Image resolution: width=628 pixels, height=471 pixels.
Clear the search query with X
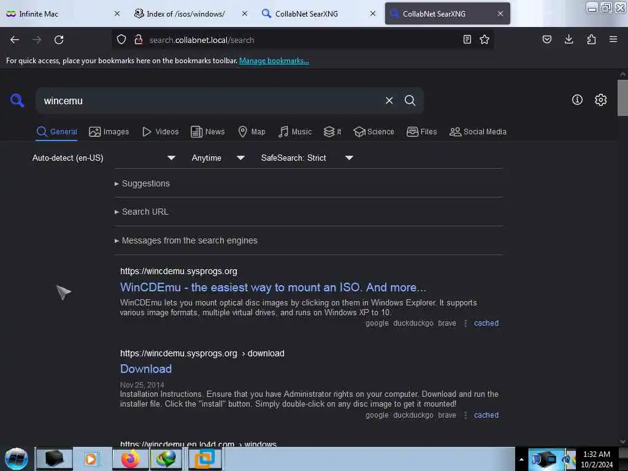[389, 101]
